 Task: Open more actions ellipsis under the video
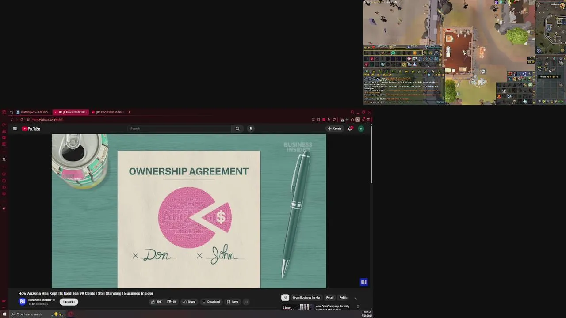click(x=246, y=302)
